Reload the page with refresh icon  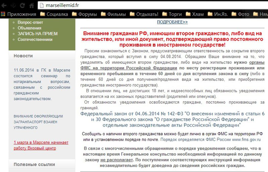click(22, 5)
